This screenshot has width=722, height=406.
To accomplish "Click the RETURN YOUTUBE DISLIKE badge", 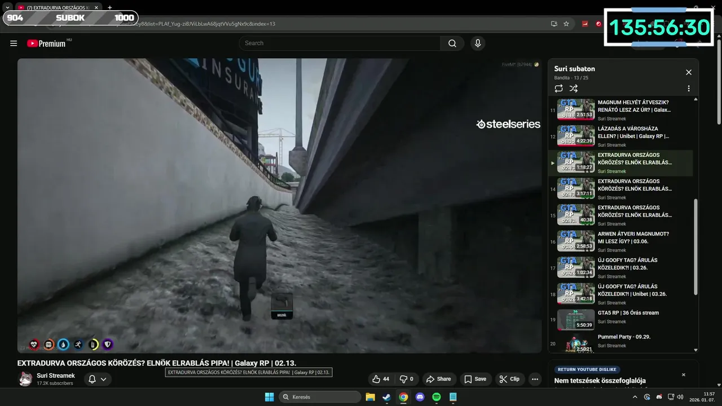I will click(587, 369).
